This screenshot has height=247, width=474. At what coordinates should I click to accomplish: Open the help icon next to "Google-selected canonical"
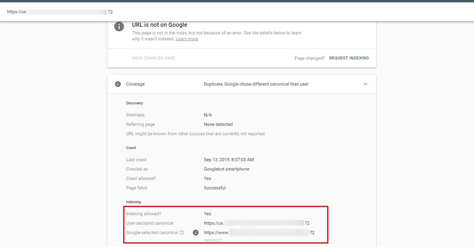pyautogui.click(x=182, y=232)
